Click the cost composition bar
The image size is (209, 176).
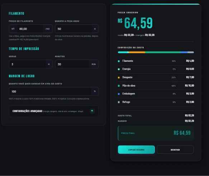point(156,52)
